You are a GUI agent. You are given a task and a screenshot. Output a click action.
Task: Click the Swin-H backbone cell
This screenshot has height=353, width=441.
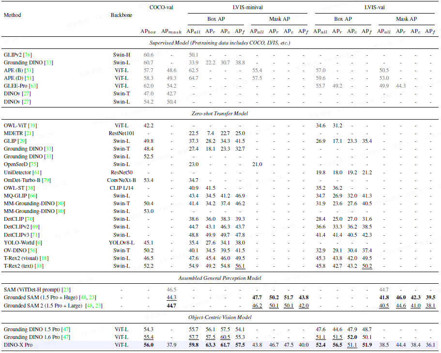pos(122,55)
